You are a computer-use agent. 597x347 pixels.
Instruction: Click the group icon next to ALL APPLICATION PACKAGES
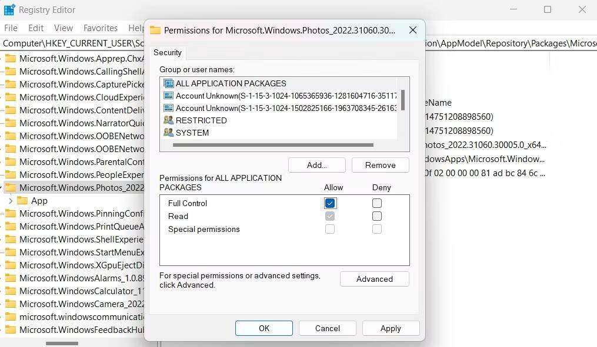click(x=169, y=83)
